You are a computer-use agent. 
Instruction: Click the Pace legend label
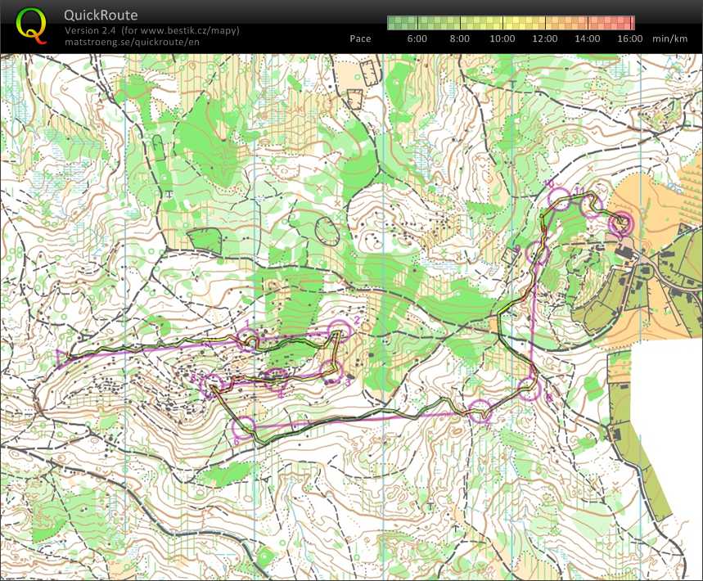(360, 38)
